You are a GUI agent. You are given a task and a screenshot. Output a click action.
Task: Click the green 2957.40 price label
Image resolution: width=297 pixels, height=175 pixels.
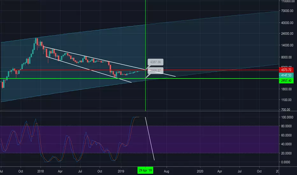point(286,81)
